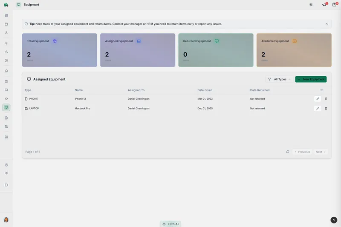Go to the Next page
This screenshot has width=341, height=227.
(321, 152)
